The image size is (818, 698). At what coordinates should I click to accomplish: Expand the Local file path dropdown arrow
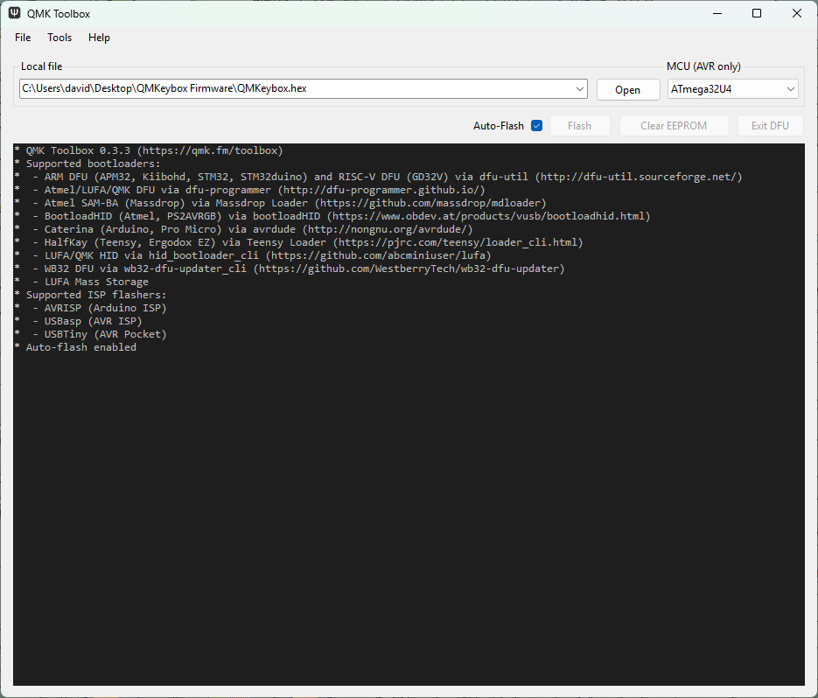pos(579,88)
